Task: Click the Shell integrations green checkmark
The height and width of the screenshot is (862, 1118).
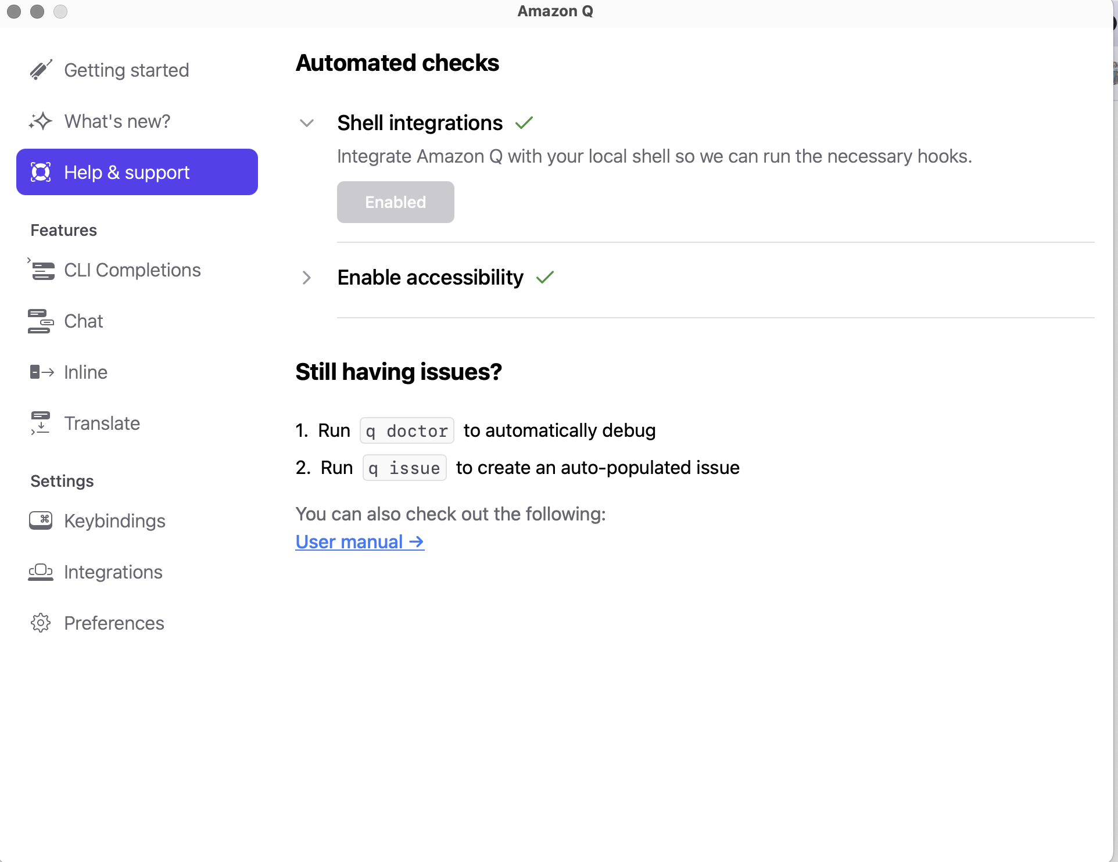Action: tap(524, 123)
